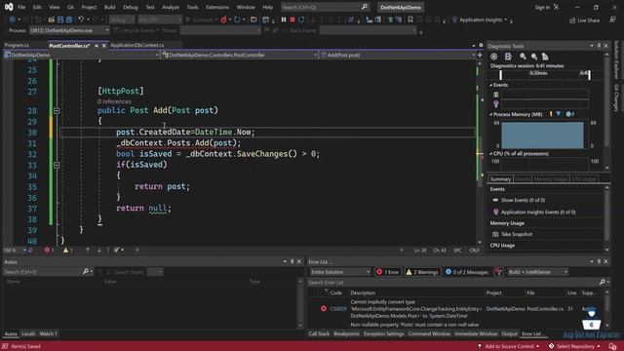Image resolution: width=624 pixels, height=351 pixels.
Task: Pin the PostController.cs tab
Action: pos(97,46)
